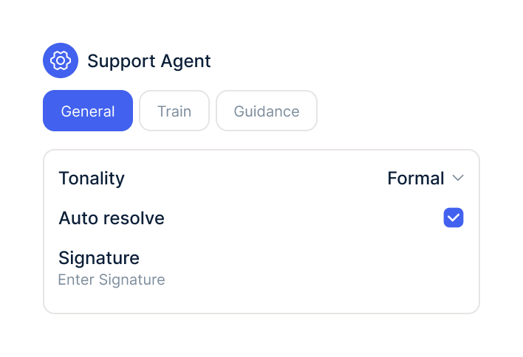
Task: Open the General tab
Action: pyautogui.click(x=88, y=111)
